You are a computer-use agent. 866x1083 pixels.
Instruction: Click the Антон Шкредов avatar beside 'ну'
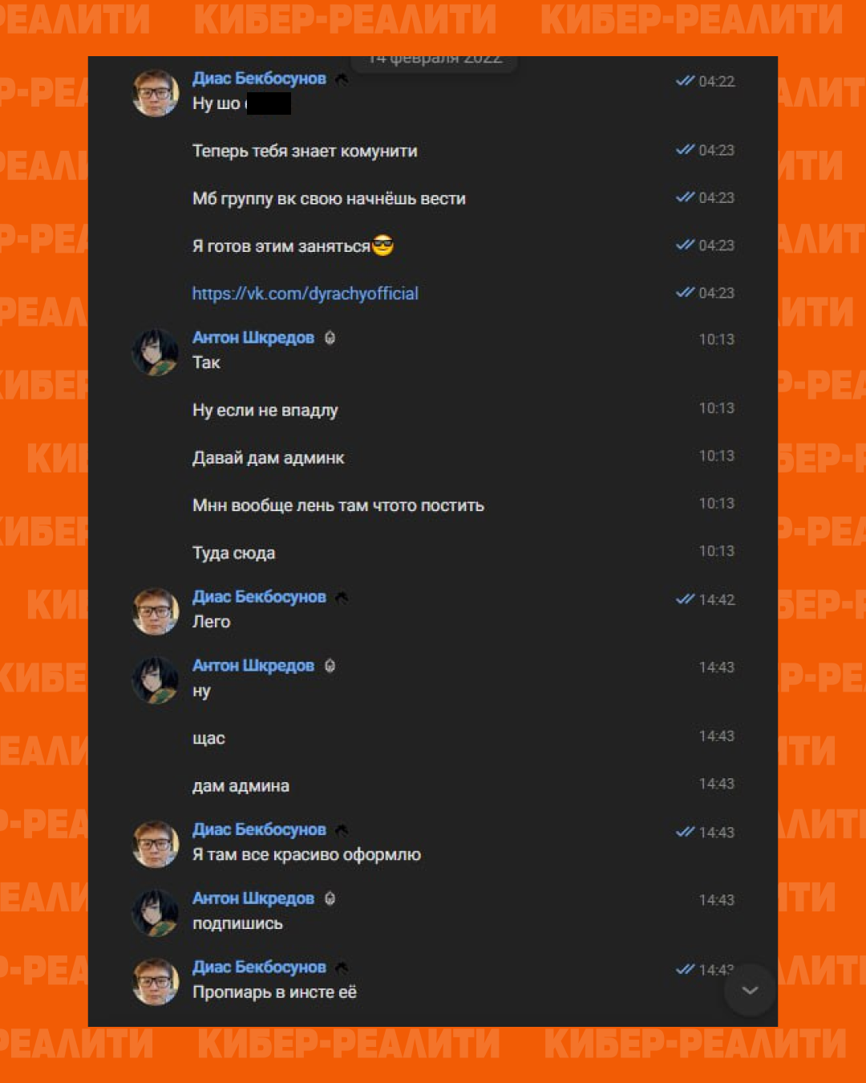[x=156, y=680]
